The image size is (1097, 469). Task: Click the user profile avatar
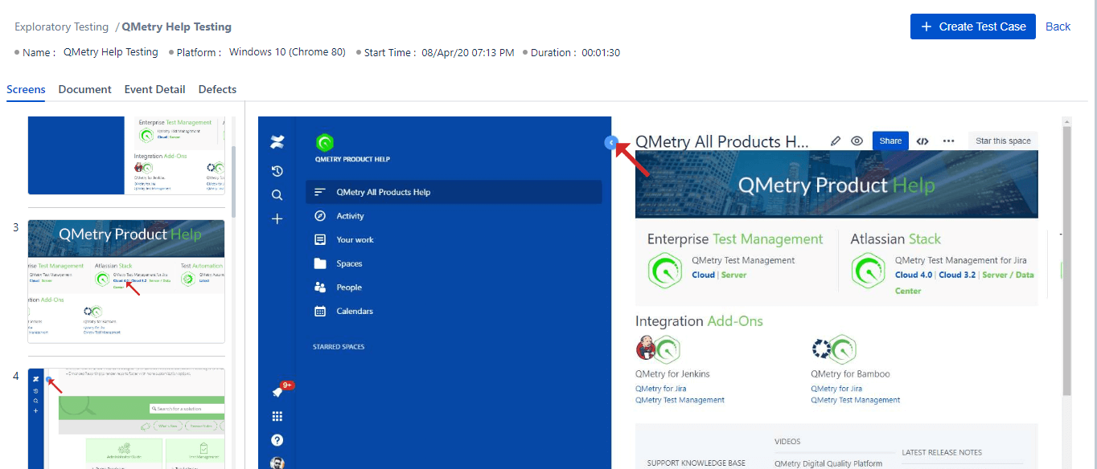277,463
